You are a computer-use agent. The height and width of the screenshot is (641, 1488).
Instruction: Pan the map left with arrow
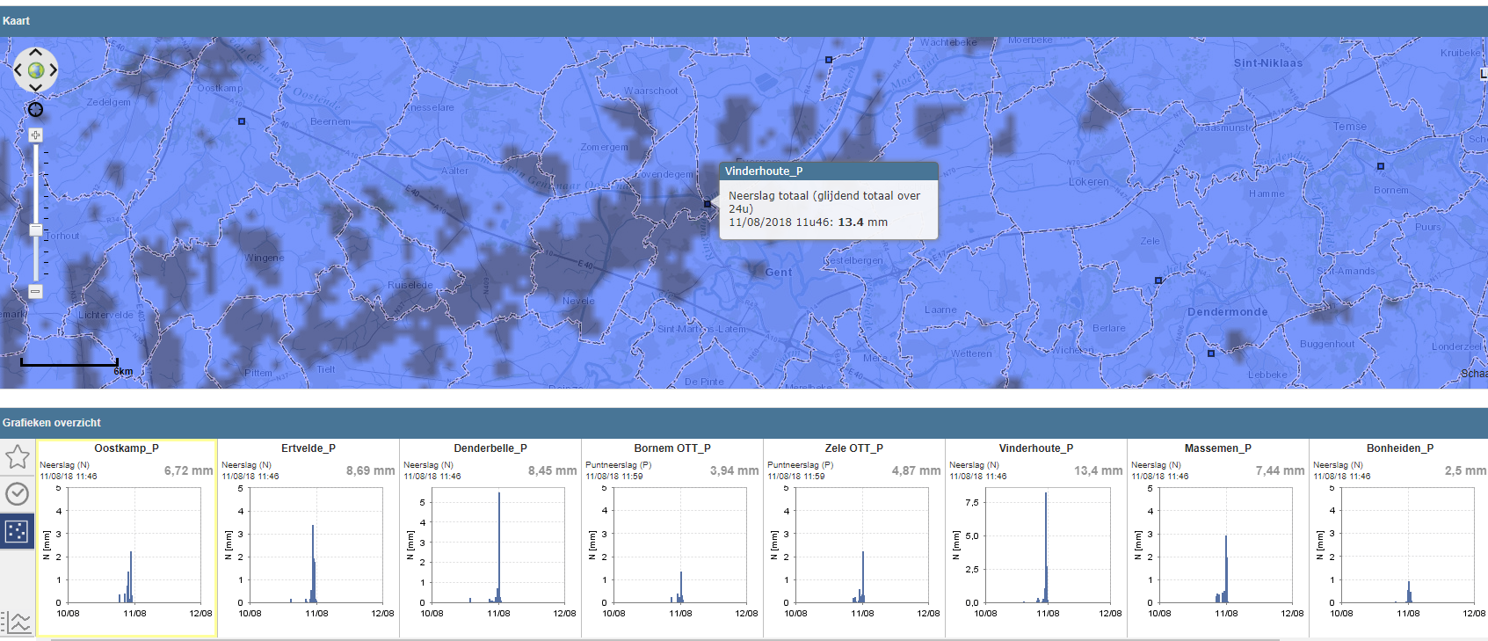click(x=18, y=70)
